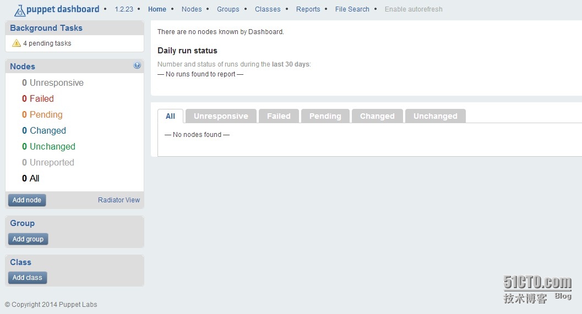This screenshot has width=582, height=314.
Task: Show 0 Unresponsive nodes in sidebar
Action: (x=53, y=82)
